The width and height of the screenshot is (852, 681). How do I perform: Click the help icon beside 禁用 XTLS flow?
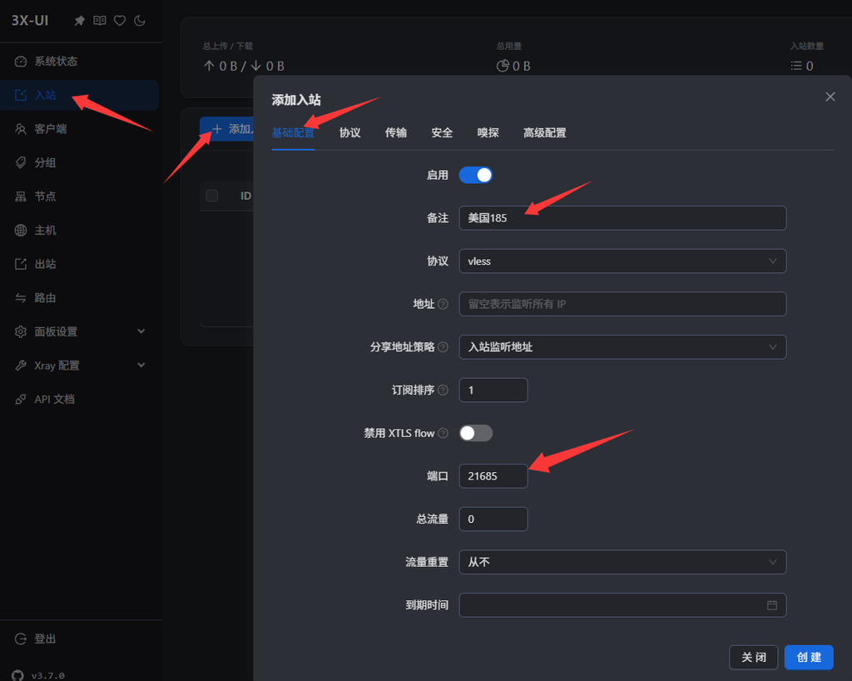(443, 433)
